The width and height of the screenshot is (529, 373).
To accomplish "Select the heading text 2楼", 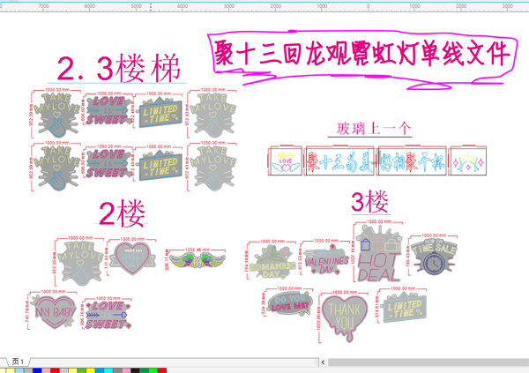I will [122, 213].
